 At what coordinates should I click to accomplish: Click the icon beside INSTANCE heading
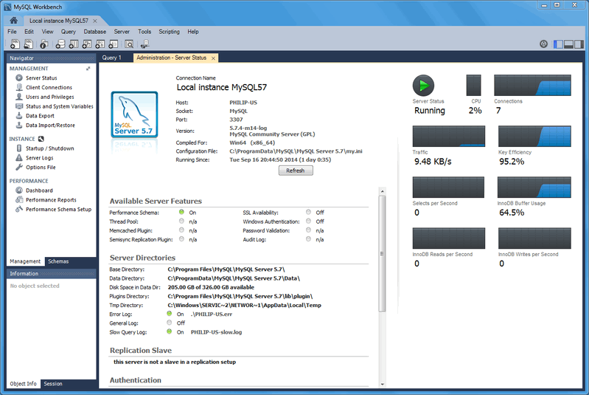click(x=41, y=139)
